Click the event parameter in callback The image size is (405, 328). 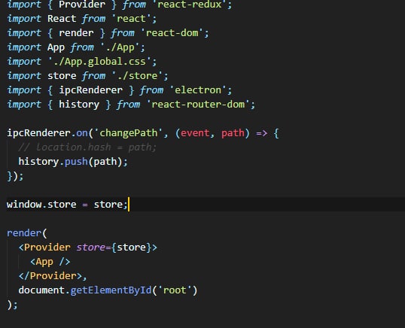(x=195, y=133)
